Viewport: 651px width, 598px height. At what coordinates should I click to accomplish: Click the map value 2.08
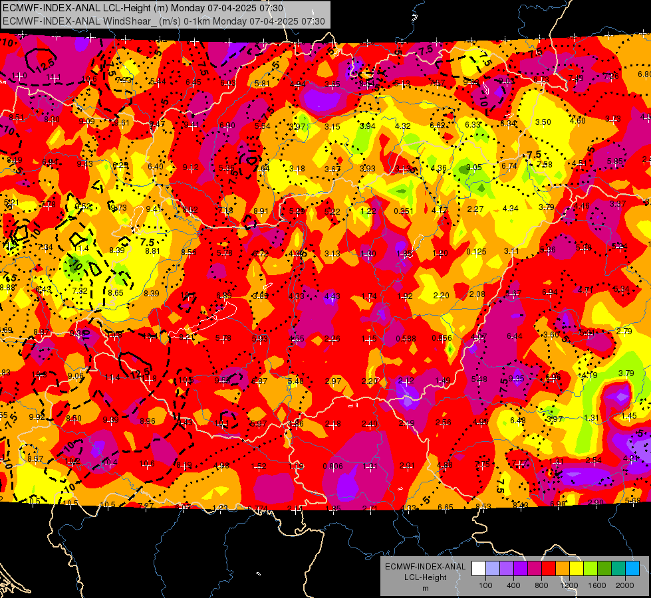477,294
